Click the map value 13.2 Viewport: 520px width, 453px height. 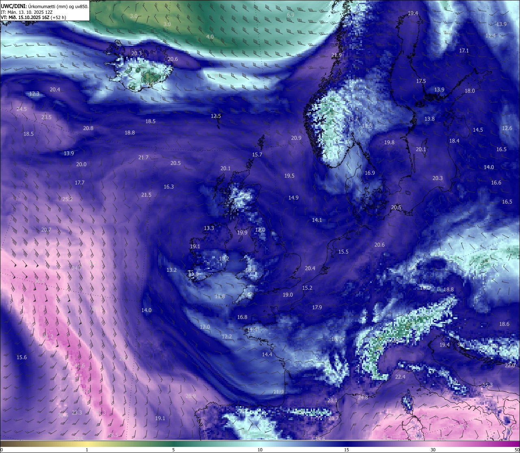(x=171, y=270)
